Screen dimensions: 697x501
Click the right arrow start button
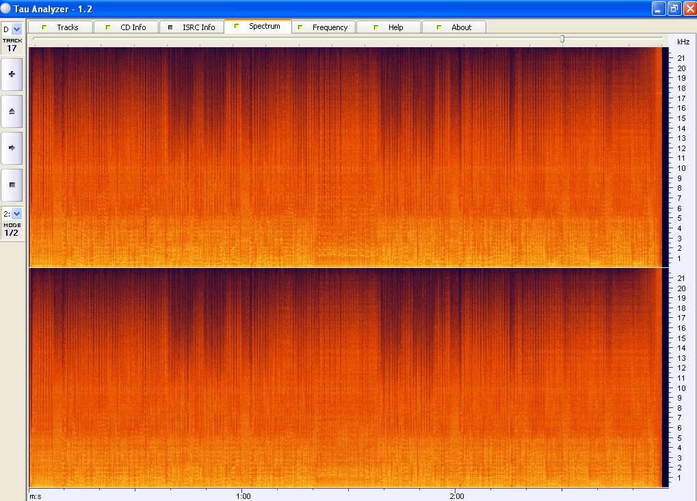(x=12, y=147)
